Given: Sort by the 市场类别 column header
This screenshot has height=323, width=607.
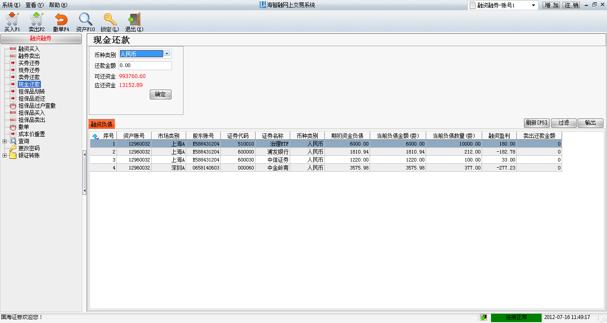Looking at the screenshot, I should click(x=168, y=136).
